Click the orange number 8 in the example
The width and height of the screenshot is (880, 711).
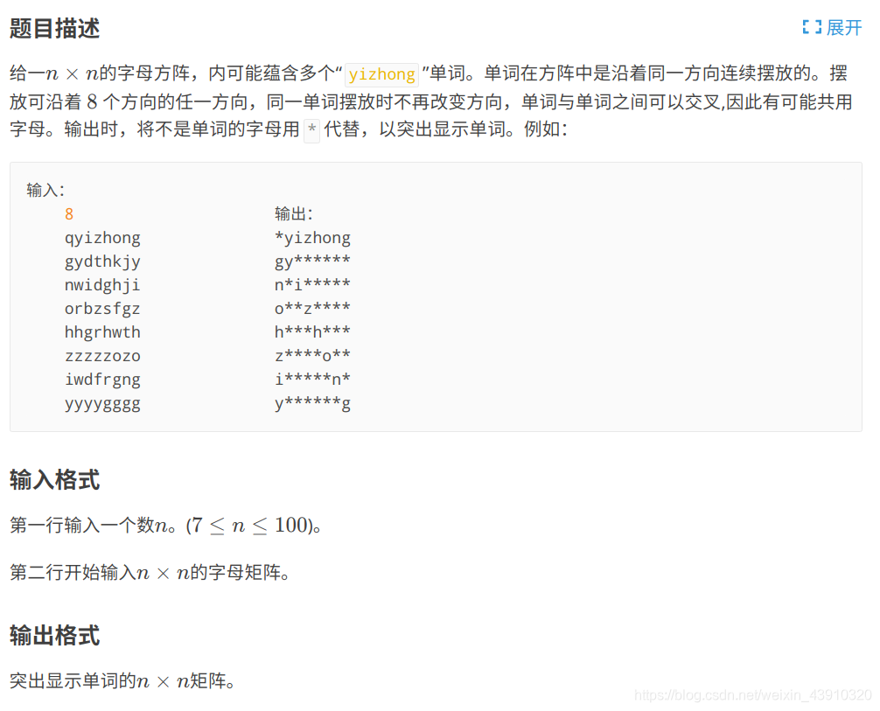click(67, 213)
